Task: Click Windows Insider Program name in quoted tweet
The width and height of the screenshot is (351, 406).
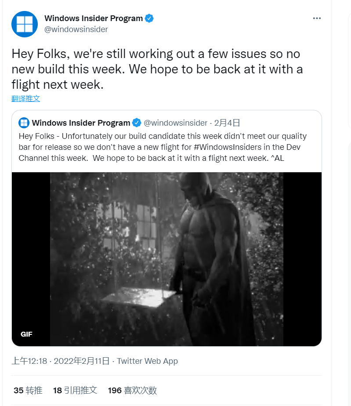Action: pyautogui.click(x=81, y=123)
